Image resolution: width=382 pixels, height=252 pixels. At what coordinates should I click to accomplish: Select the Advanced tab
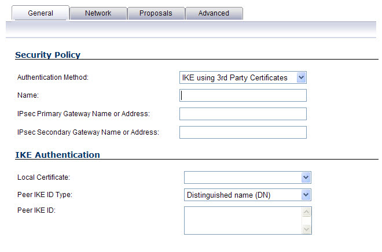214,13
